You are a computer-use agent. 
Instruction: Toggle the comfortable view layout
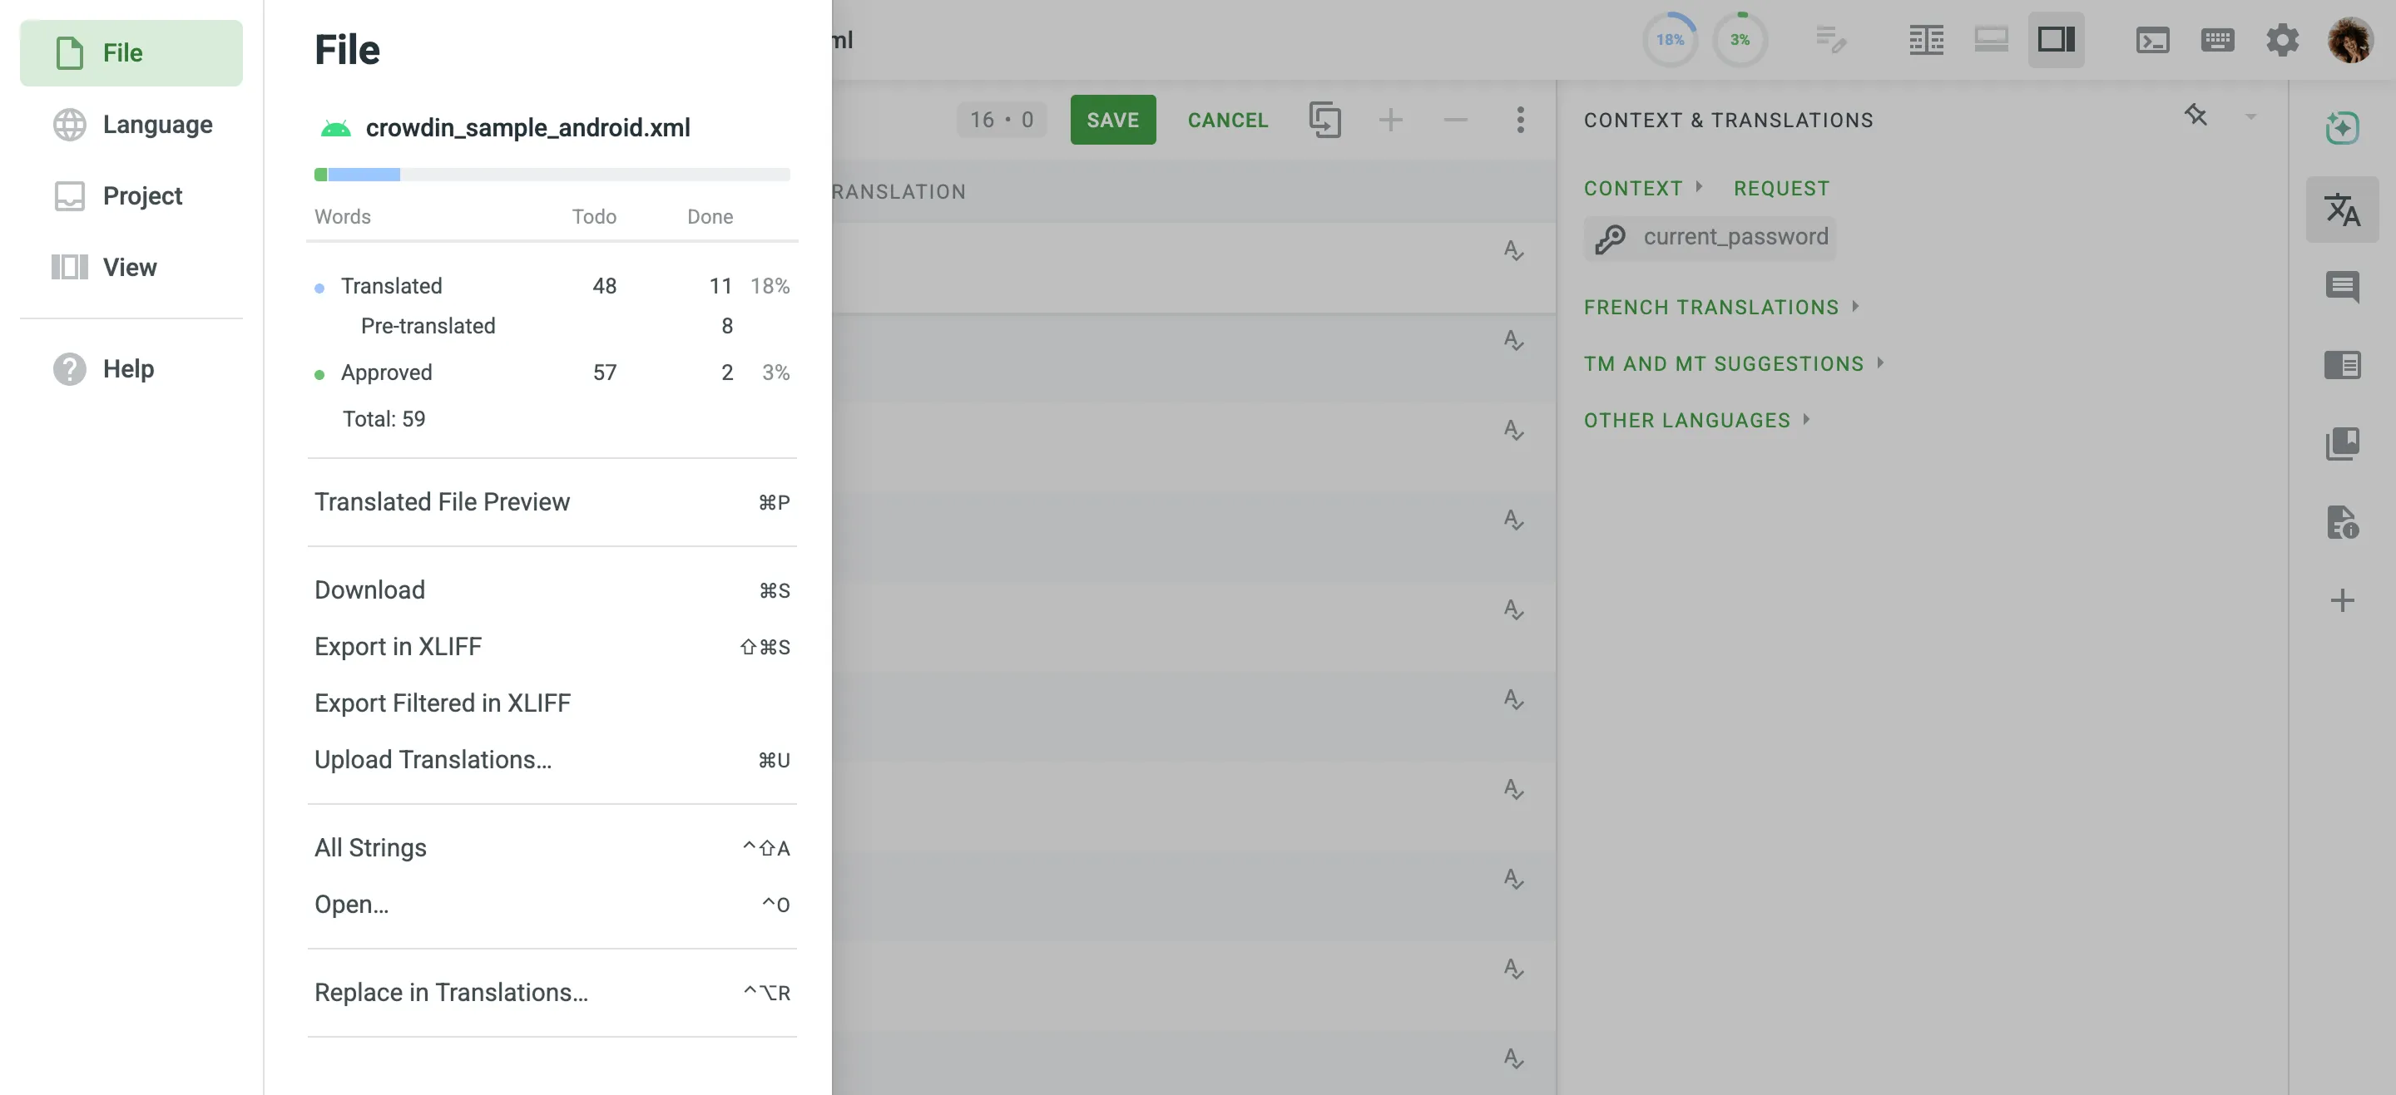pos(1991,40)
